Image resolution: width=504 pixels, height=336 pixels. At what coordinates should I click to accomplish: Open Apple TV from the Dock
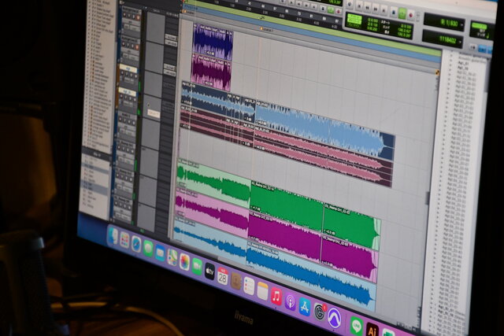tap(209, 271)
